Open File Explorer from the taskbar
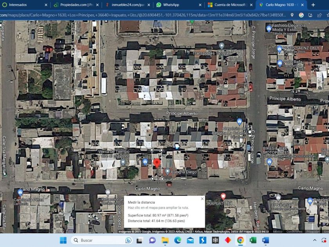Image resolution: width=329 pixels, height=247 pixels. tap(165, 240)
